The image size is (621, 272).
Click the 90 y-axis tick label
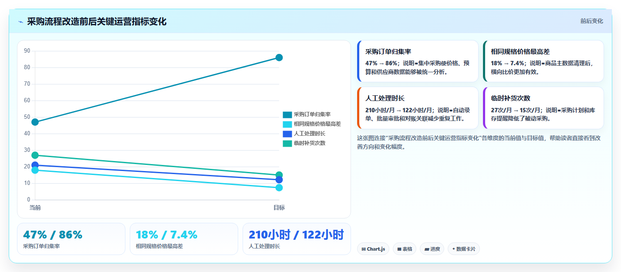[x=27, y=51]
